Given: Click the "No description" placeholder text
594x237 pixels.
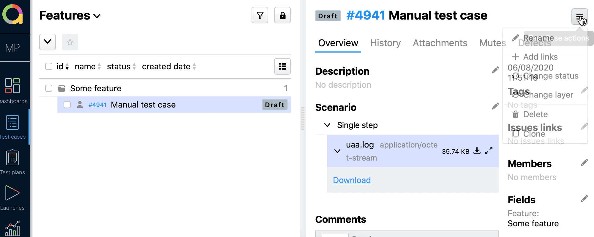Looking at the screenshot, I should click(x=343, y=85).
